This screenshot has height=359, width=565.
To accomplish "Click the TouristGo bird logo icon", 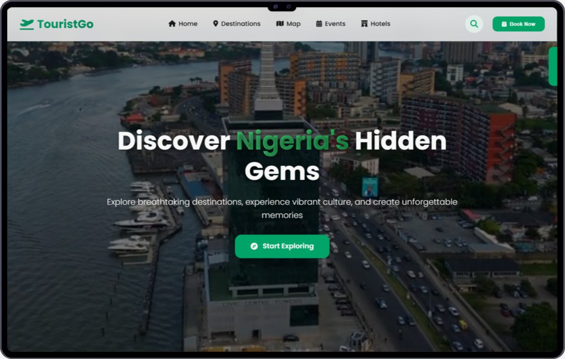I will coord(28,23).
